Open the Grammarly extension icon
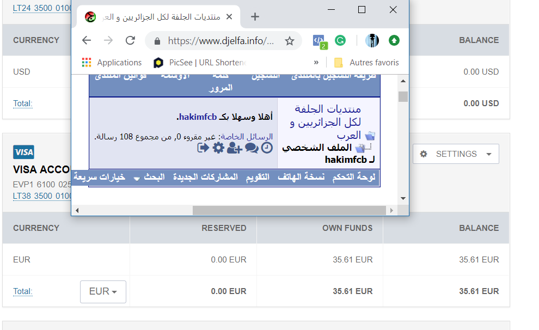This screenshot has width=539, height=330. point(340,40)
